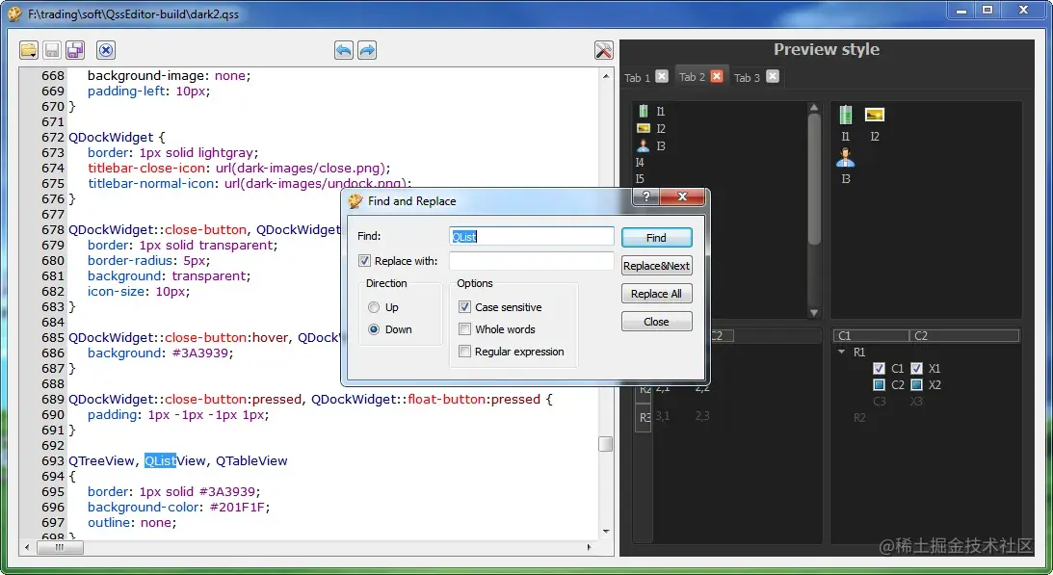Switch to Tab 1 in preview
Viewport: 1053px width, 575px height.
pyautogui.click(x=637, y=77)
